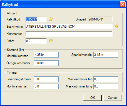Focus the Montörstimmar hours field

click(46, 86)
